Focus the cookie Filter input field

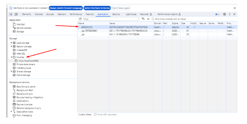[x=111, y=19]
